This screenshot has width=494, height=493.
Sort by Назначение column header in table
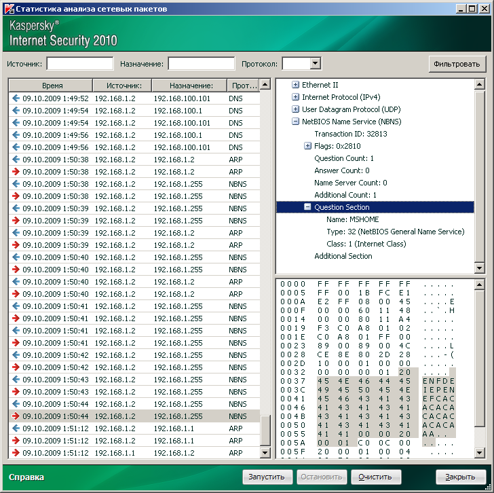pyautogui.click(x=189, y=86)
